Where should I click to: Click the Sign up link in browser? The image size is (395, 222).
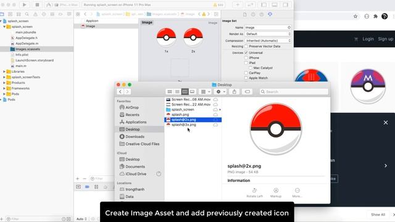385,39
